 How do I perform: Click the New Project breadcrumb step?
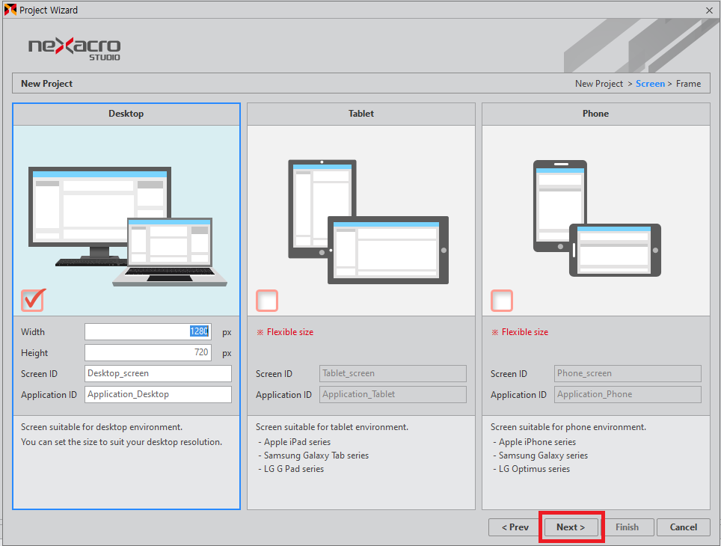coord(598,84)
